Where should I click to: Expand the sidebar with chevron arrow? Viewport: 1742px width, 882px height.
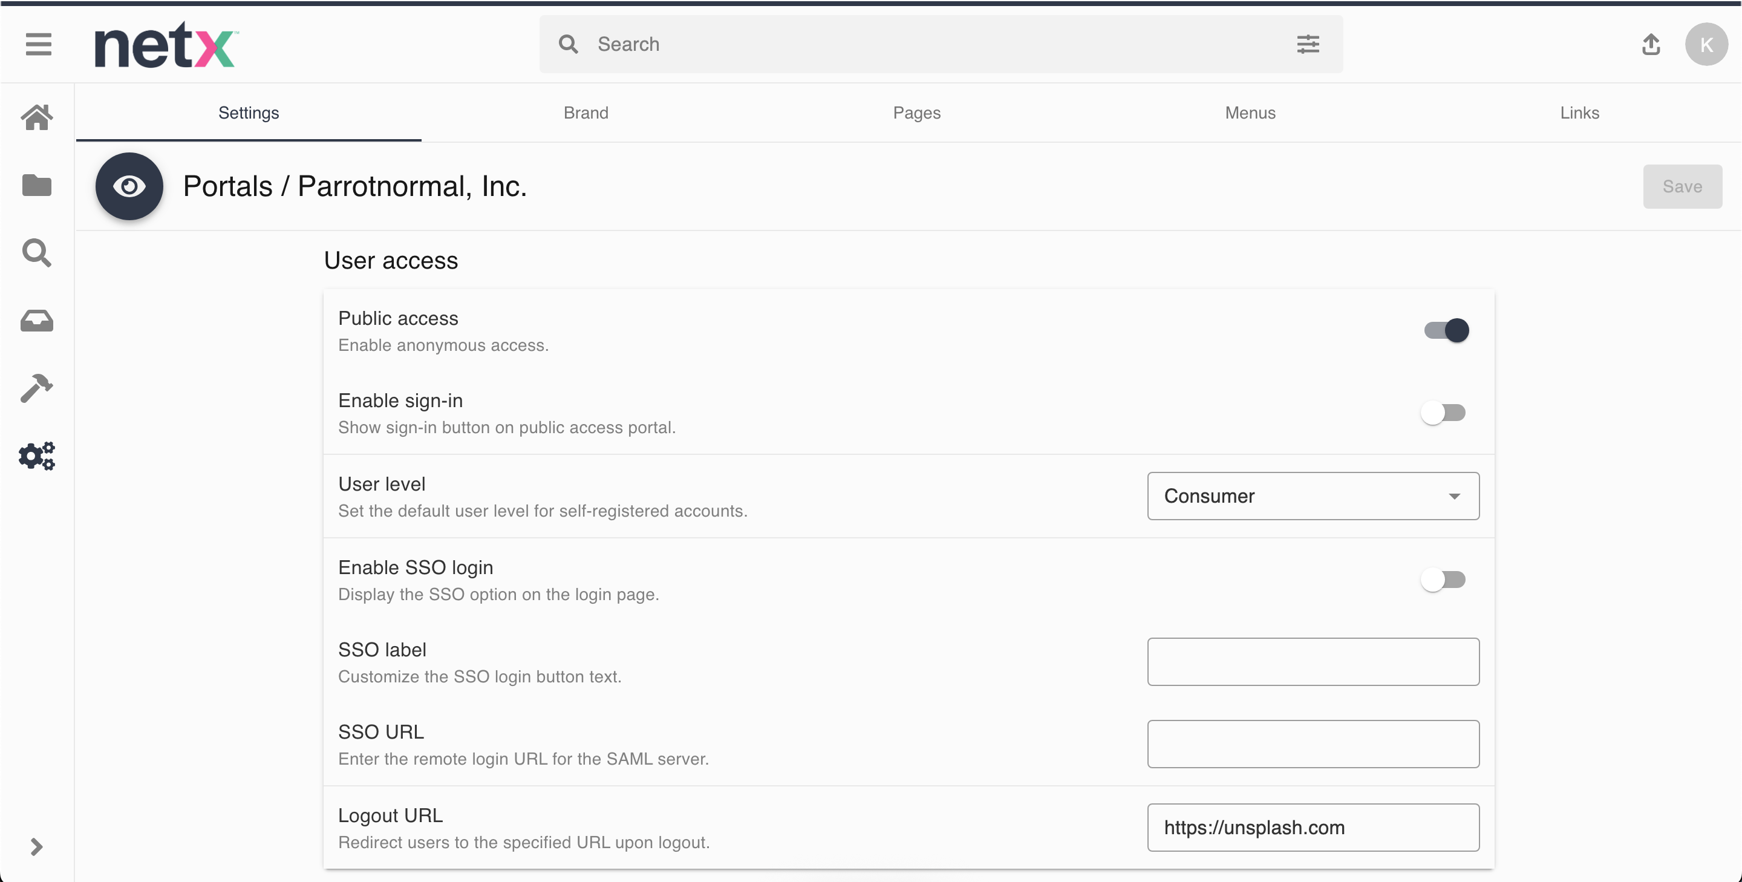[36, 847]
